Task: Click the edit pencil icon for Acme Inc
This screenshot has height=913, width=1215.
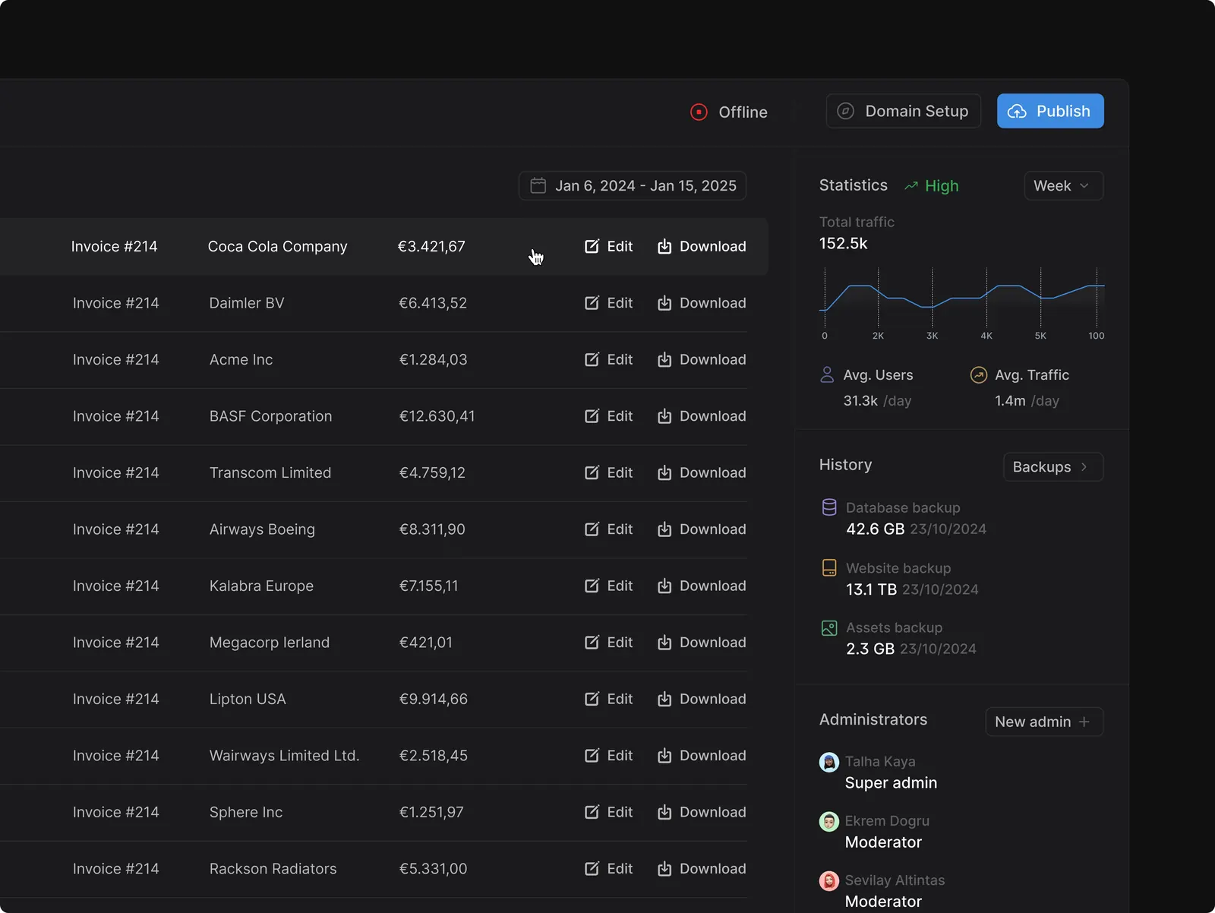Action: [x=592, y=359]
